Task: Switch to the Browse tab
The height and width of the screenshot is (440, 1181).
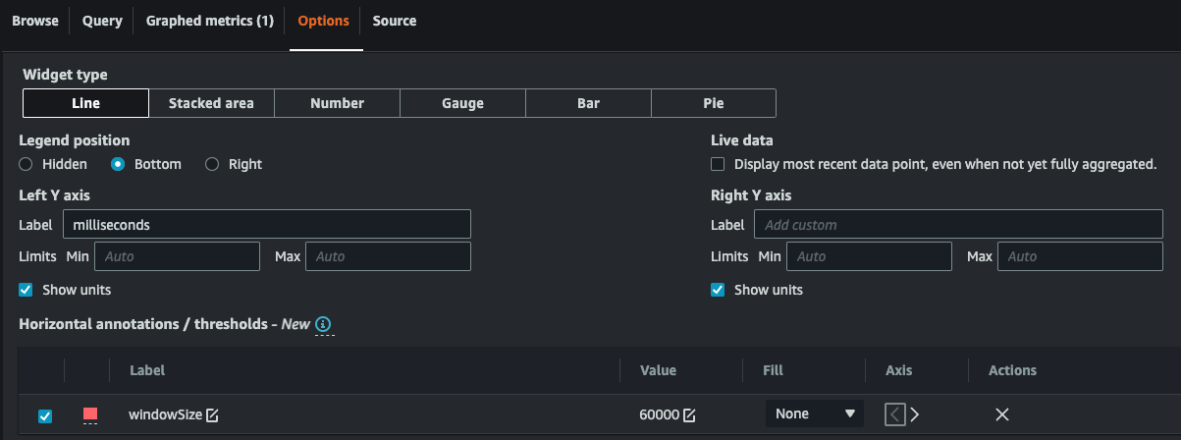Action: click(x=35, y=21)
